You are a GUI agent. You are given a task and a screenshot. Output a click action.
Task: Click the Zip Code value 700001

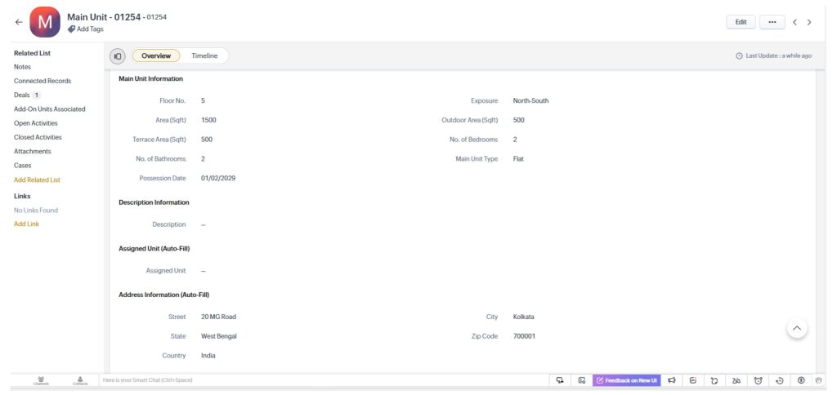click(x=524, y=336)
